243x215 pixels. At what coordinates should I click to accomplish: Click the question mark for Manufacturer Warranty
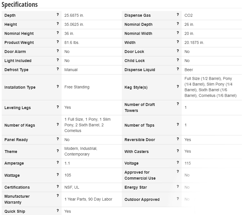(x=58, y=195)
